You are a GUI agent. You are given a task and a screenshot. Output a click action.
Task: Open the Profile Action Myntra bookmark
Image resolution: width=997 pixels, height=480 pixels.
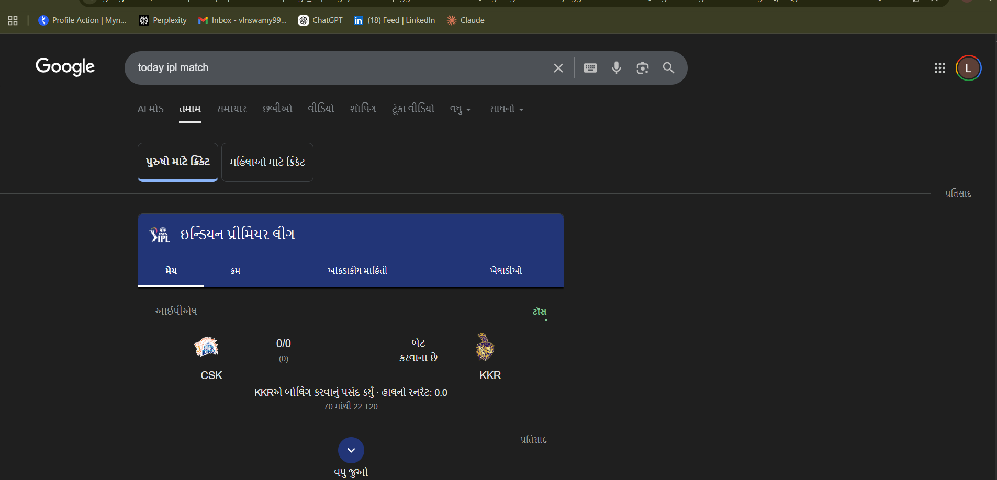[83, 20]
